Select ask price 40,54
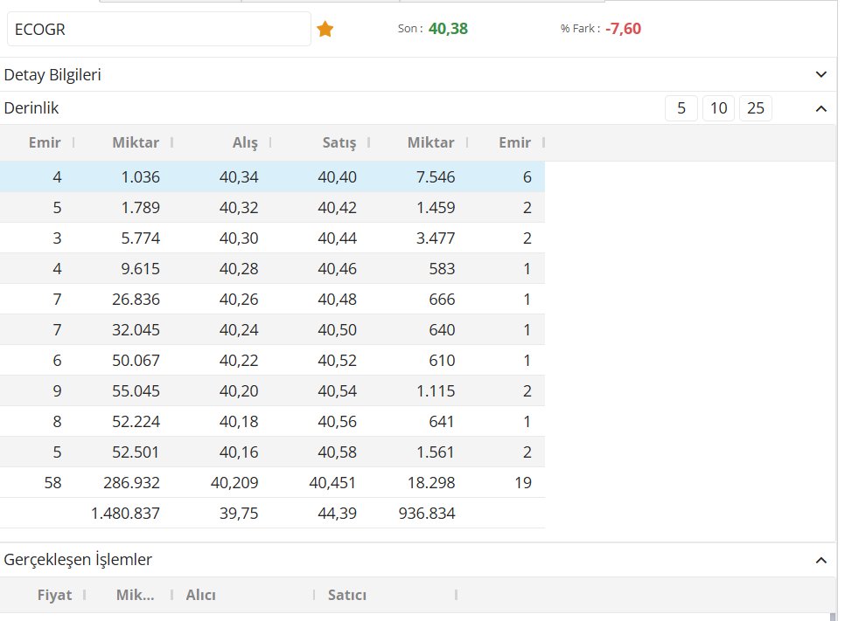Image resolution: width=845 pixels, height=621 pixels. pyautogui.click(x=338, y=391)
